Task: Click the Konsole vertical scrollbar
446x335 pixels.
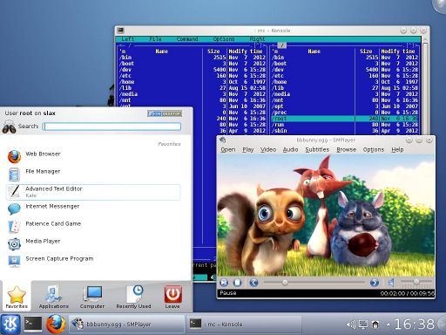Action: coord(425,87)
